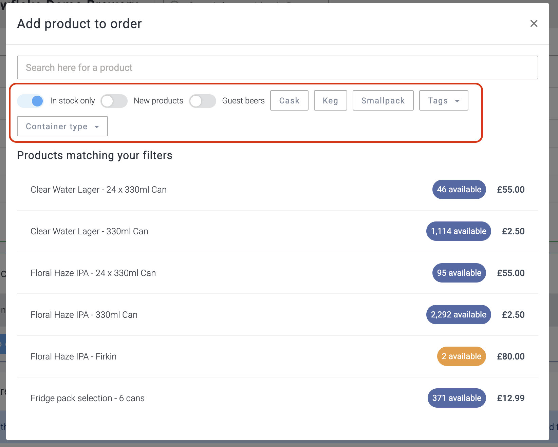Click the 46 available badge
Screen dimensions: 558x447
coord(459,190)
